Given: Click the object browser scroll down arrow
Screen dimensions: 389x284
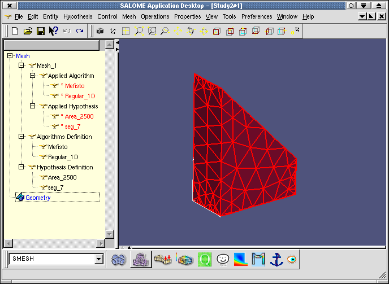Looking at the screenshot, I should tap(110, 234).
